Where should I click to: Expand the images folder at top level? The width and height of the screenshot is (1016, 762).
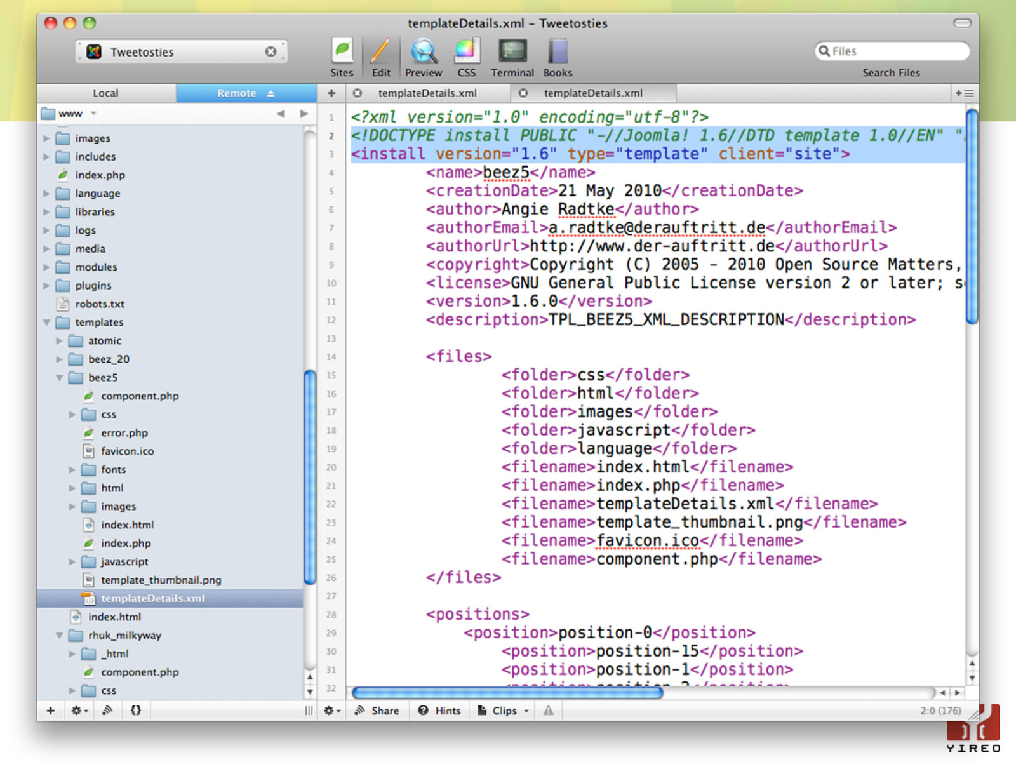click(x=46, y=138)
